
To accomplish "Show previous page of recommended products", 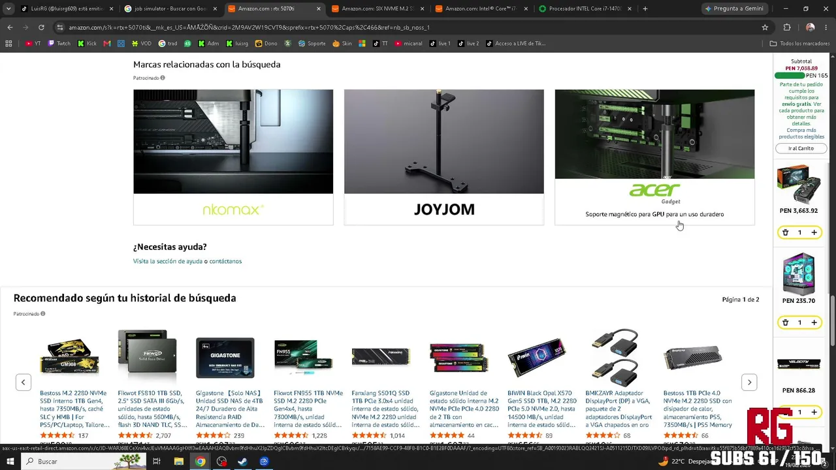I will pyautogui.click(x=23, y=383).
